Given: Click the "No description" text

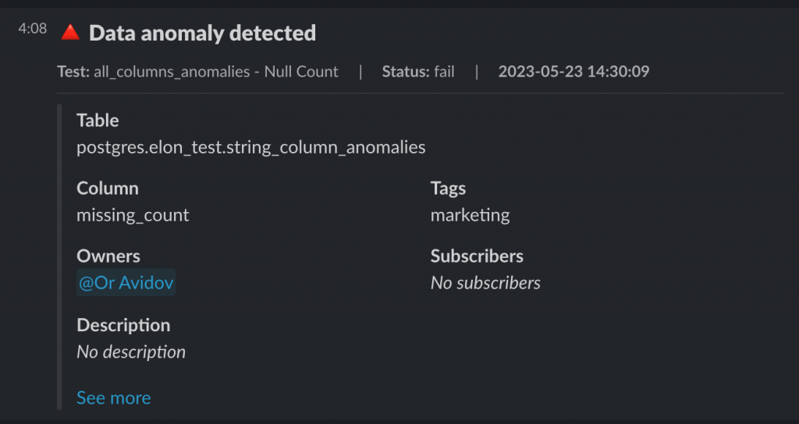Looking at the screenshot, I should click(x=131, y=352).
